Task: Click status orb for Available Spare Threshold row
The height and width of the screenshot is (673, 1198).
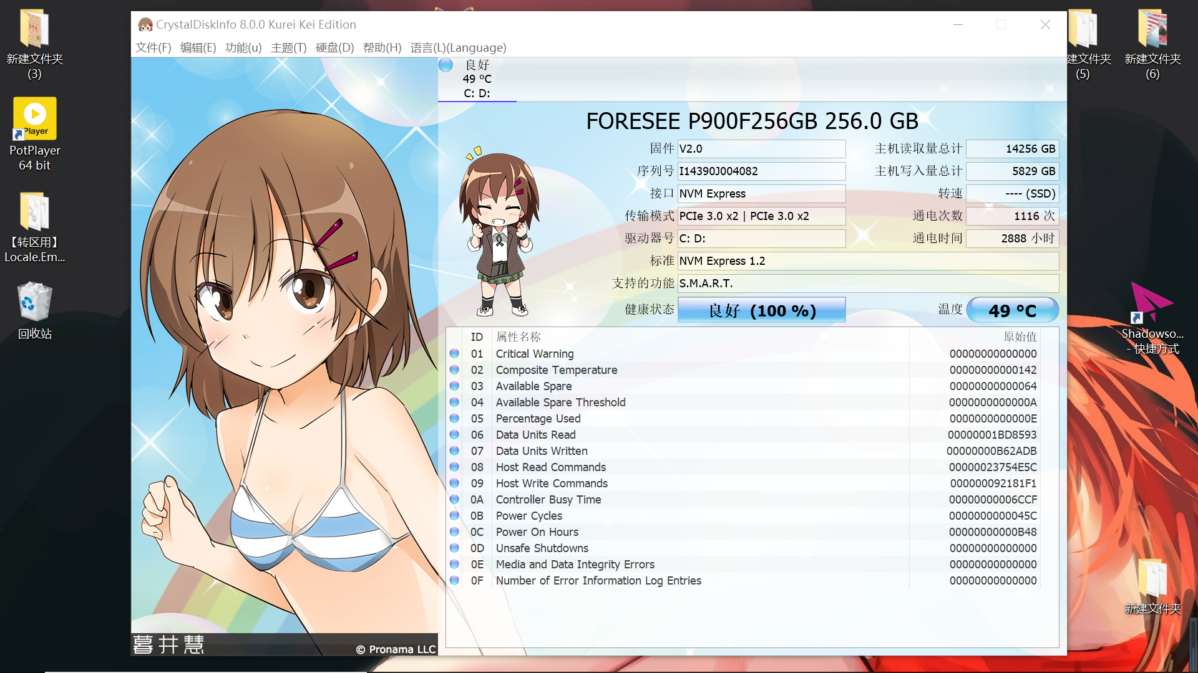Action: (455, 403)
